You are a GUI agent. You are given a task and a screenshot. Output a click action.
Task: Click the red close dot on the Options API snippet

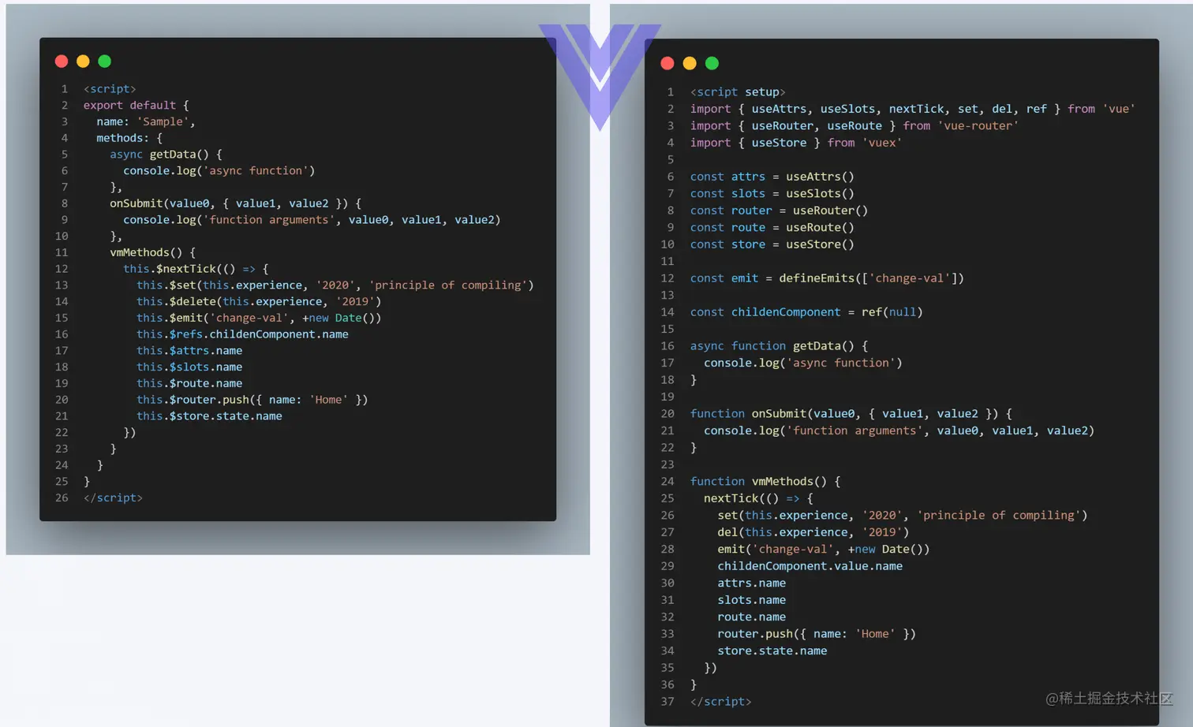[62, 62]
